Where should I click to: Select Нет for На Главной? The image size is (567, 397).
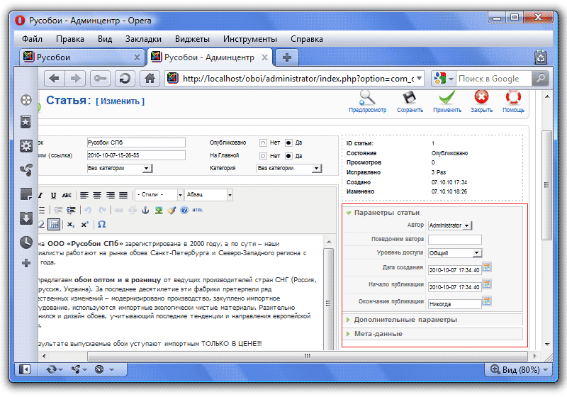coord(263,155)
